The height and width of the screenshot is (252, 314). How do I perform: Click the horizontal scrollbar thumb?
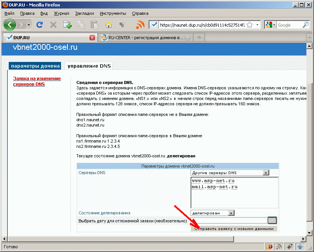(120, 239)
